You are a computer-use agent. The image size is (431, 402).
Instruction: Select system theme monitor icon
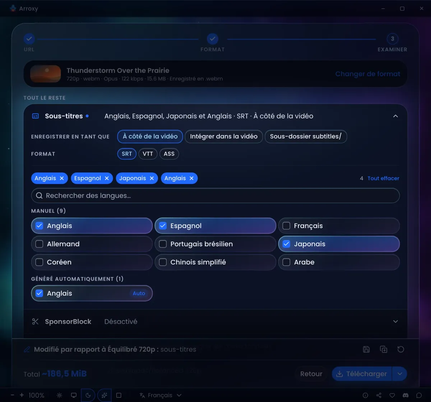[74, 395]
